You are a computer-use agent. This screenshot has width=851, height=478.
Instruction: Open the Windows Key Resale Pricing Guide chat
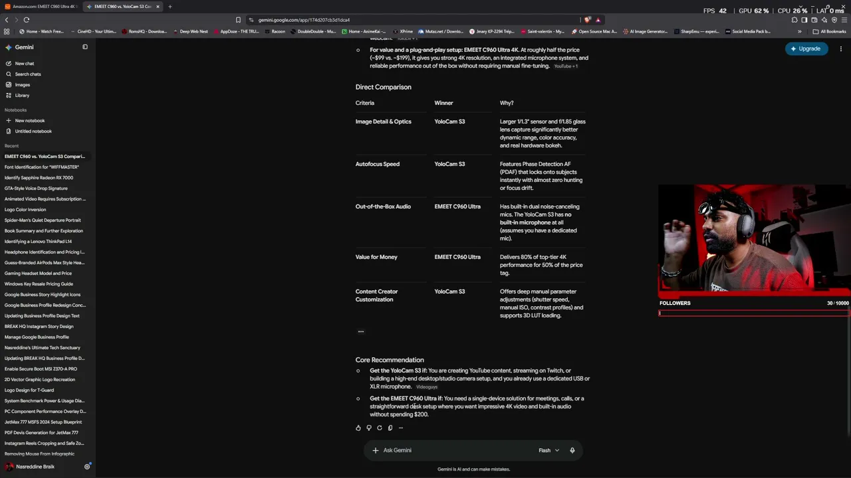(39, 284)
